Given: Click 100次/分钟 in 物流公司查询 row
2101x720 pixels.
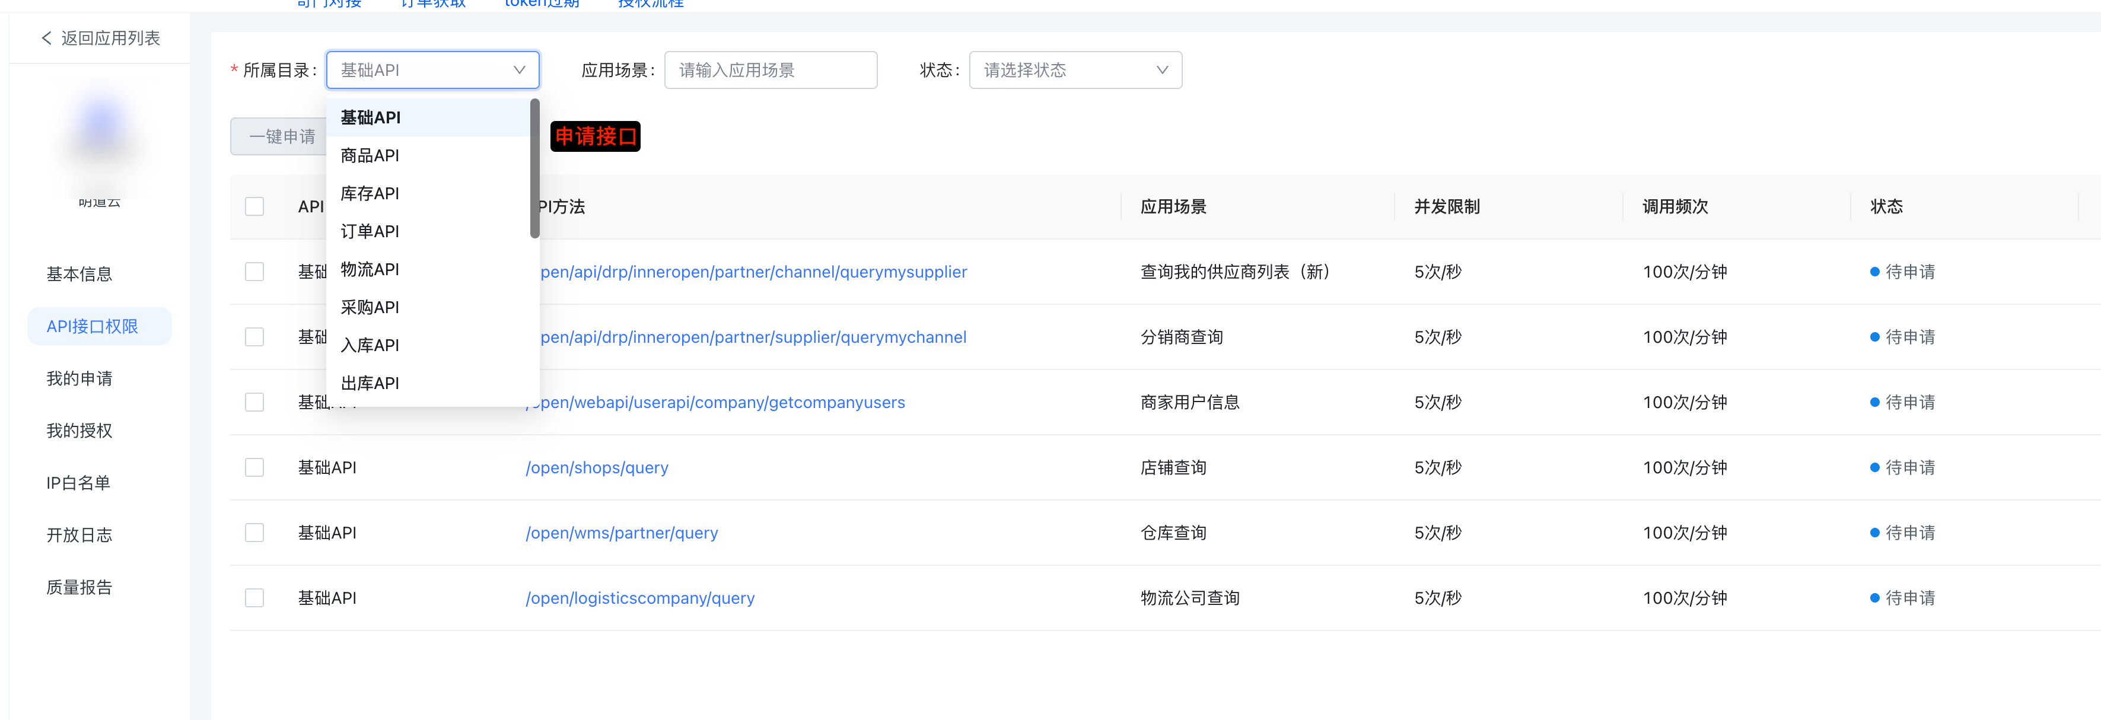Looking at the screenshot, I should tap(1685, 598).
